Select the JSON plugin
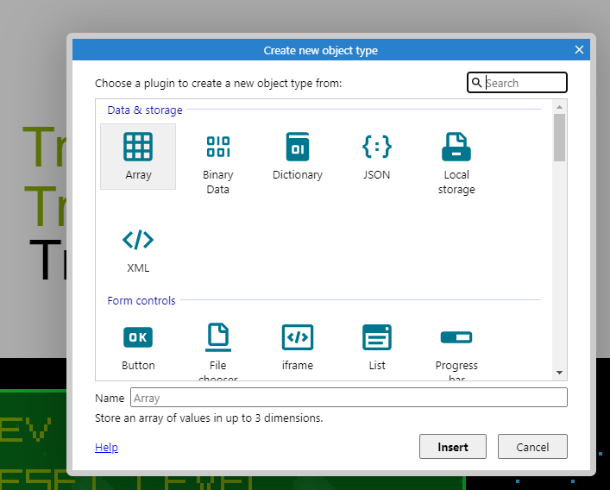Viewport: 610px width, 490px height. coord(377,147)
